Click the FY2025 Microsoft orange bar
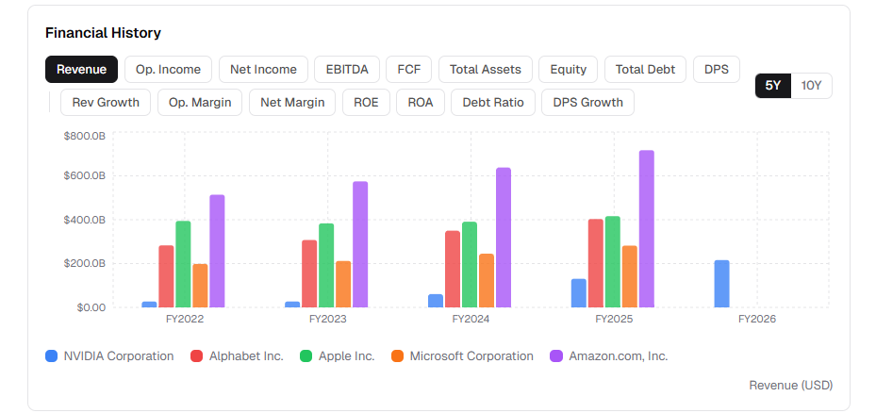 [x=630, y=276]
